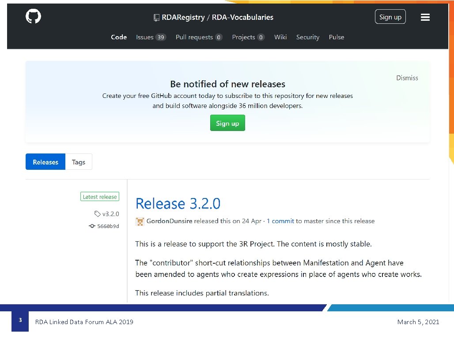Click 'RDA Linked Data Forum ALA 2019' footer text
This screenshot has height=340, width=454.
[84, 322]
